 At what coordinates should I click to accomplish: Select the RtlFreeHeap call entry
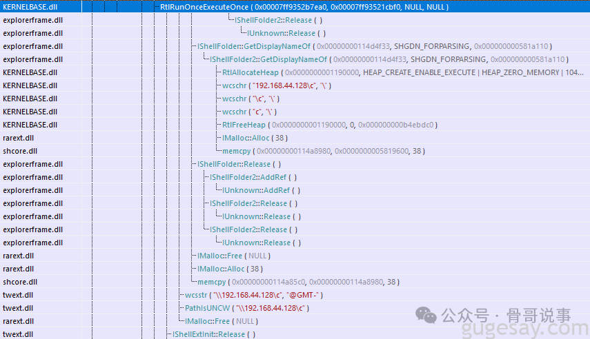330,125
